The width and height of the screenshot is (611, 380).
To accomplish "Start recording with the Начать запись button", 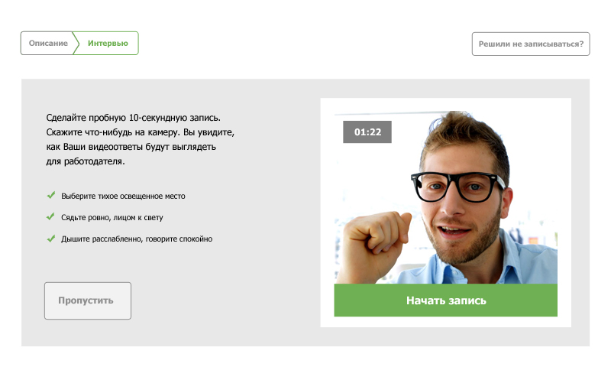I will (446, 300).
